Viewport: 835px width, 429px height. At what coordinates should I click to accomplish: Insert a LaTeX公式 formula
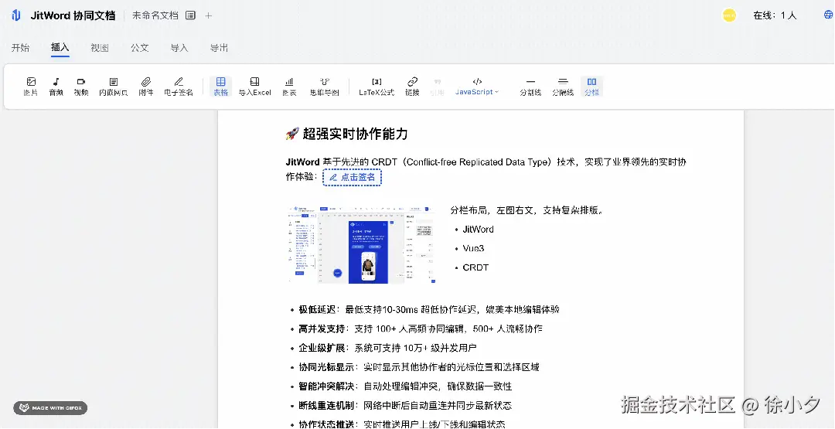[x=377, y=87]
